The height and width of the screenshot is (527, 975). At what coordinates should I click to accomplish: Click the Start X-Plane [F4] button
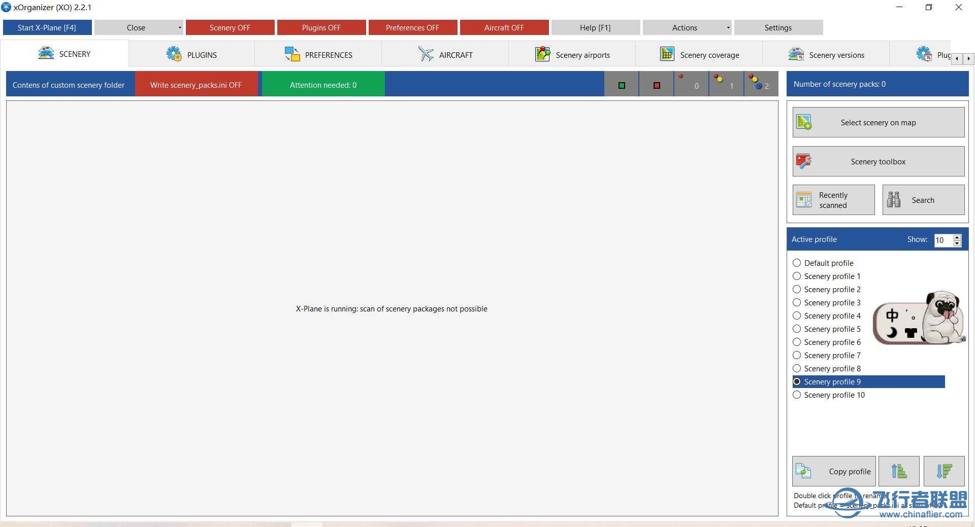coord(47,28)
